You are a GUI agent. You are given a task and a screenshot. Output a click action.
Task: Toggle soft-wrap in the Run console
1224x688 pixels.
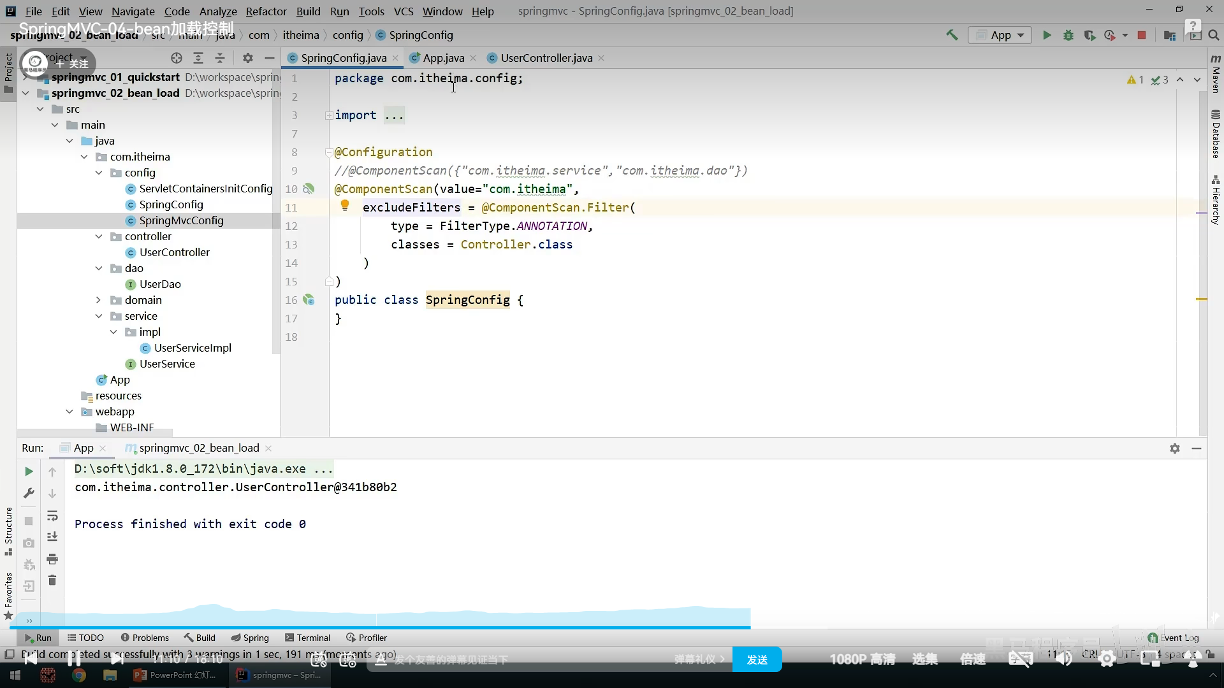click(x=52, y=515)
